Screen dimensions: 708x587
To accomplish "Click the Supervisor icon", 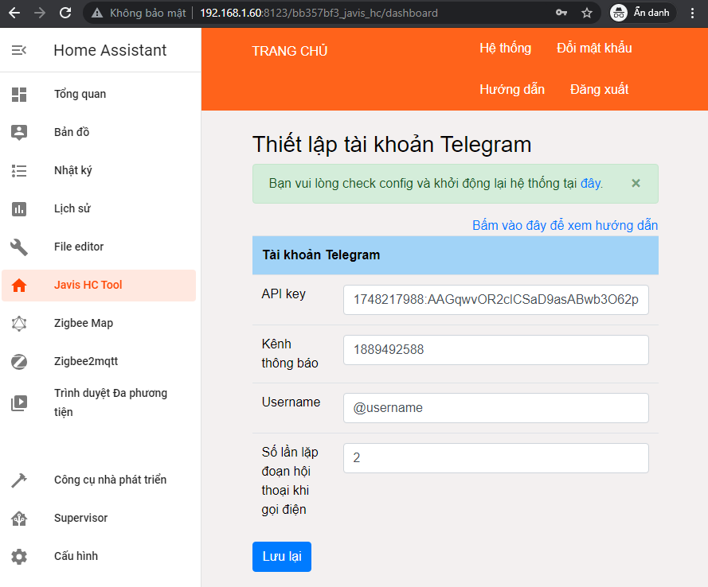I will coord(19,519).
